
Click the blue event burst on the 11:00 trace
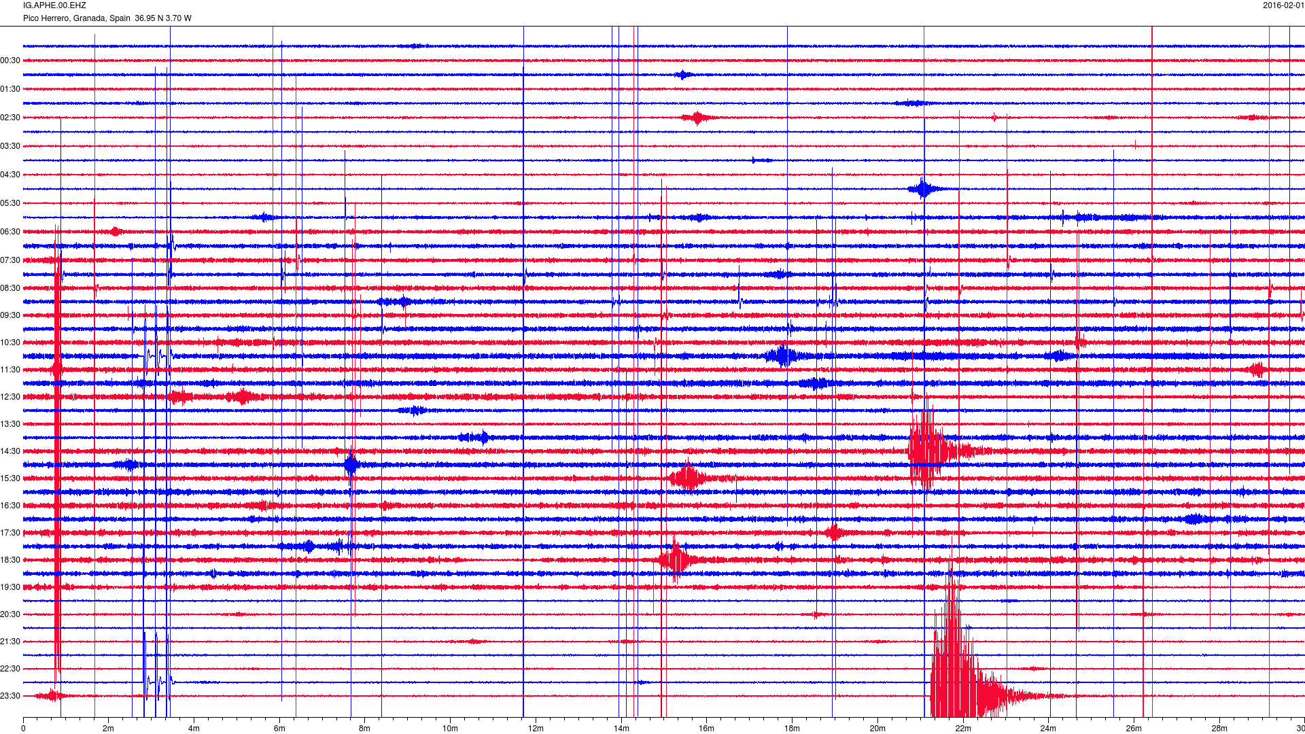pyautogui.click(x=783, y=355)
